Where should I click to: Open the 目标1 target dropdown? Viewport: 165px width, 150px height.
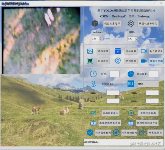pos(148,84)
